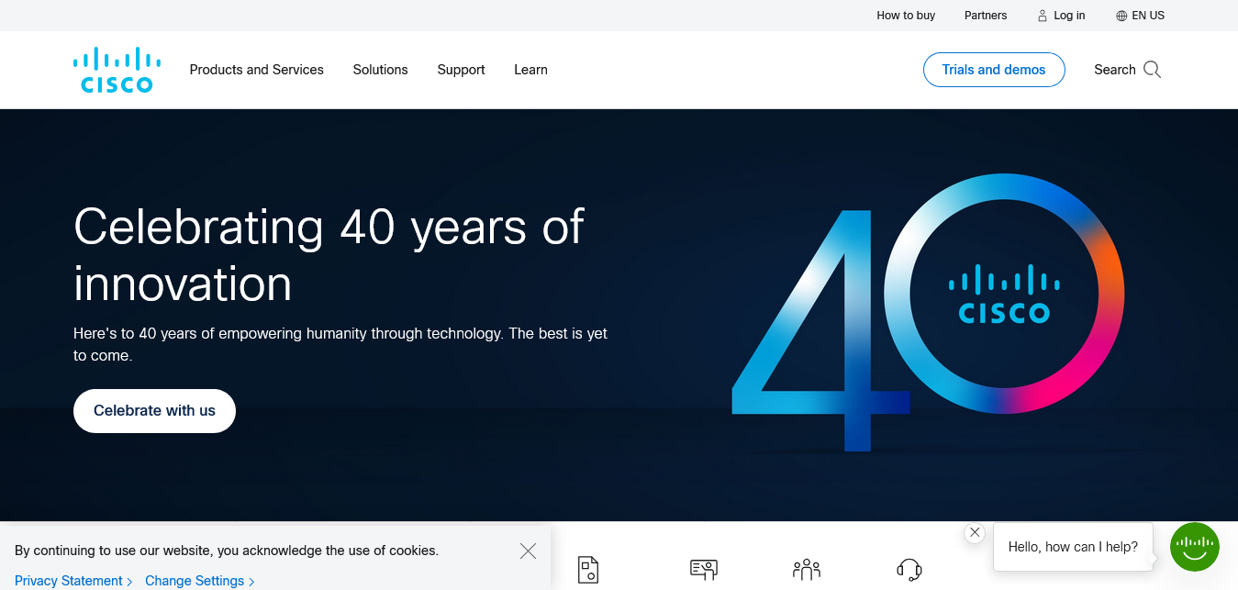Click the Search magnifying glass icon
Screen dimensions: 1238x590
pyautogui.click(x=1153, y=70)
